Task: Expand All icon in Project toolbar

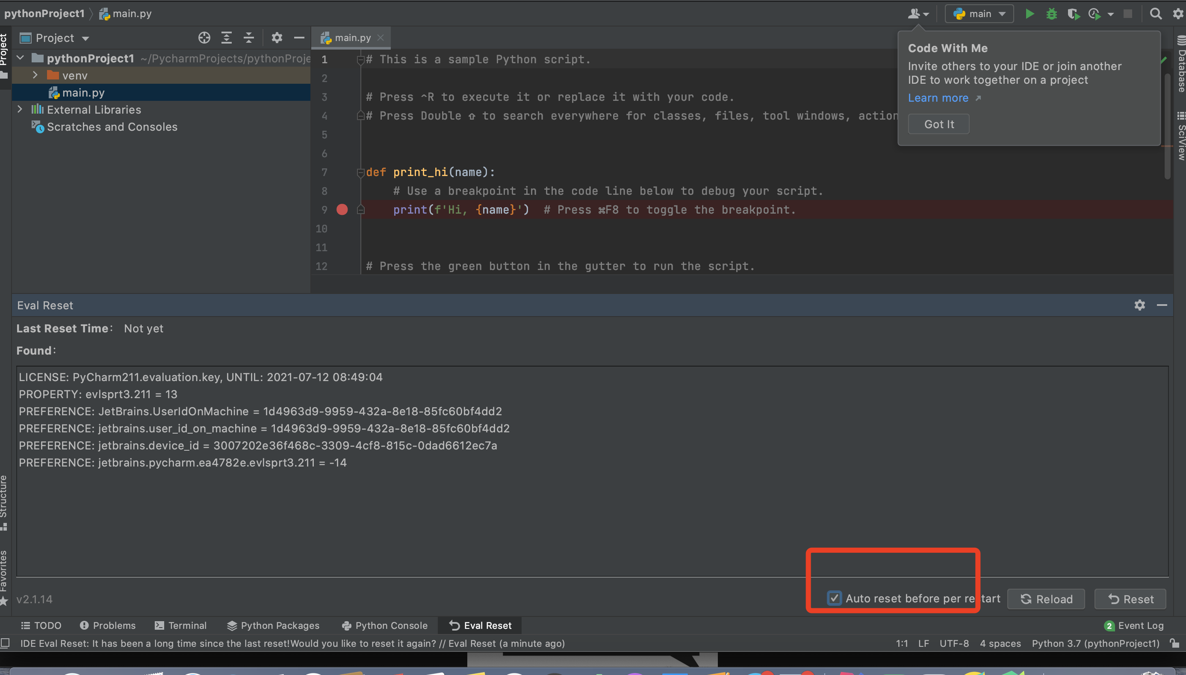Action: (226, 38)
